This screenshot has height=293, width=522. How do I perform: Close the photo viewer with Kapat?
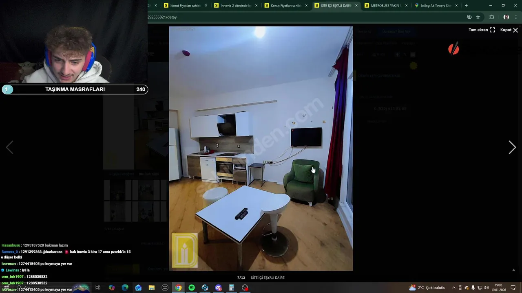[509, 30]
